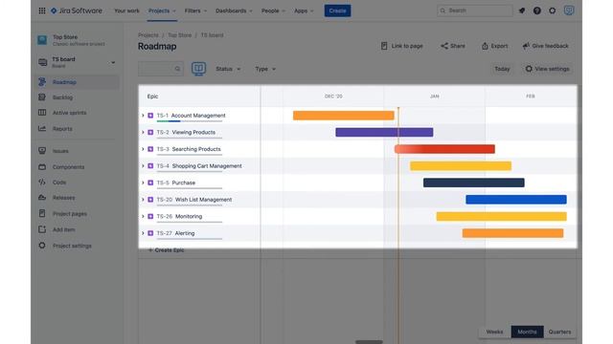
Task: Click the epic icon for TS-20
Action: [x=150, y=200]
